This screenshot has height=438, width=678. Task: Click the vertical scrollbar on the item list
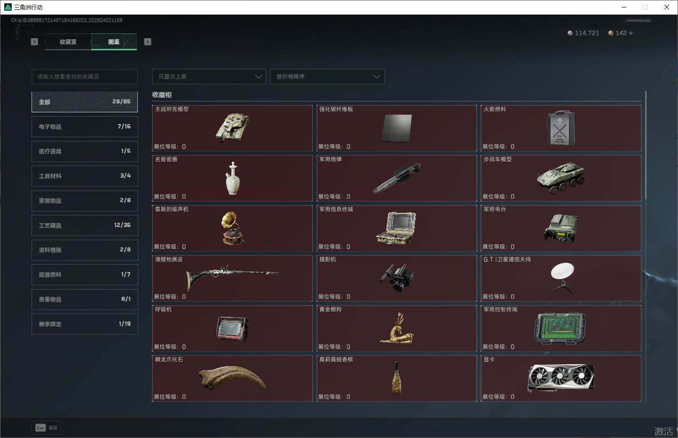coord(646,146)
